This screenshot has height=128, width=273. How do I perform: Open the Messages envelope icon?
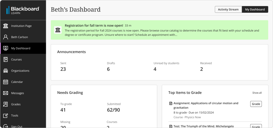pos(6,93)
